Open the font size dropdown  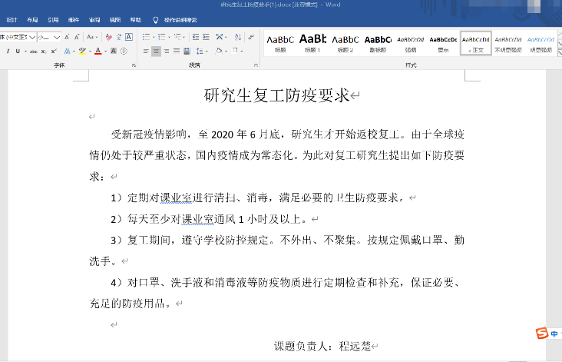click(56, 37)
